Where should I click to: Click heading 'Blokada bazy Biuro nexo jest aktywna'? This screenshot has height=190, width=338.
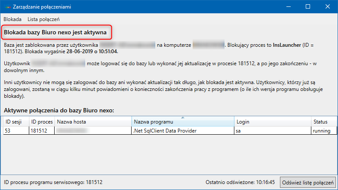click(55, 33)
